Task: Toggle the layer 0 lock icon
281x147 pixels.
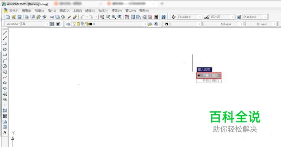Action: pyautogui.click(x=87, y=24)
